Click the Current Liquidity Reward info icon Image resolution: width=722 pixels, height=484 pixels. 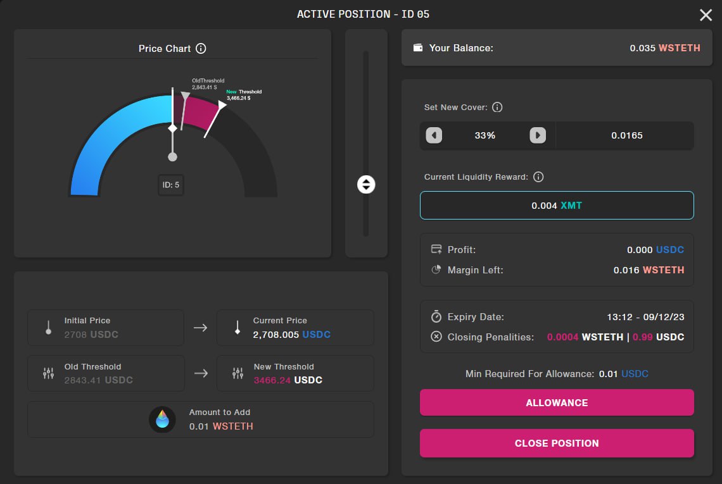coord(538,177)
